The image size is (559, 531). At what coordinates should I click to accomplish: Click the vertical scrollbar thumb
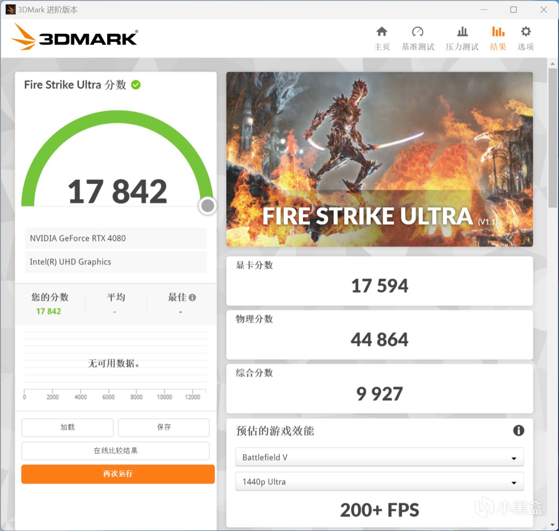[552, 138]
